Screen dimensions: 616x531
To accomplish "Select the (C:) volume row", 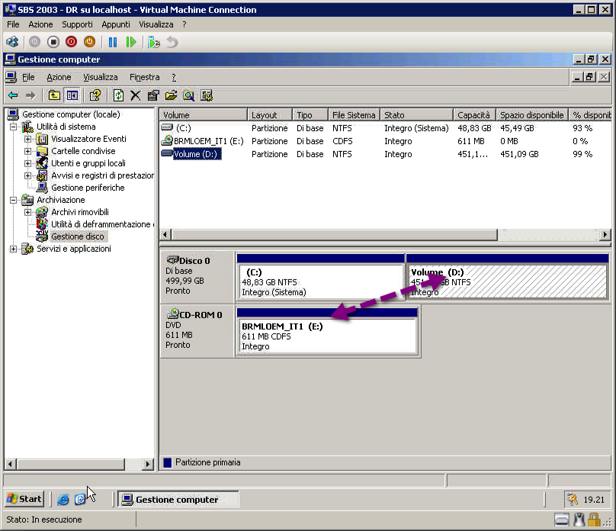I will 385,128.
